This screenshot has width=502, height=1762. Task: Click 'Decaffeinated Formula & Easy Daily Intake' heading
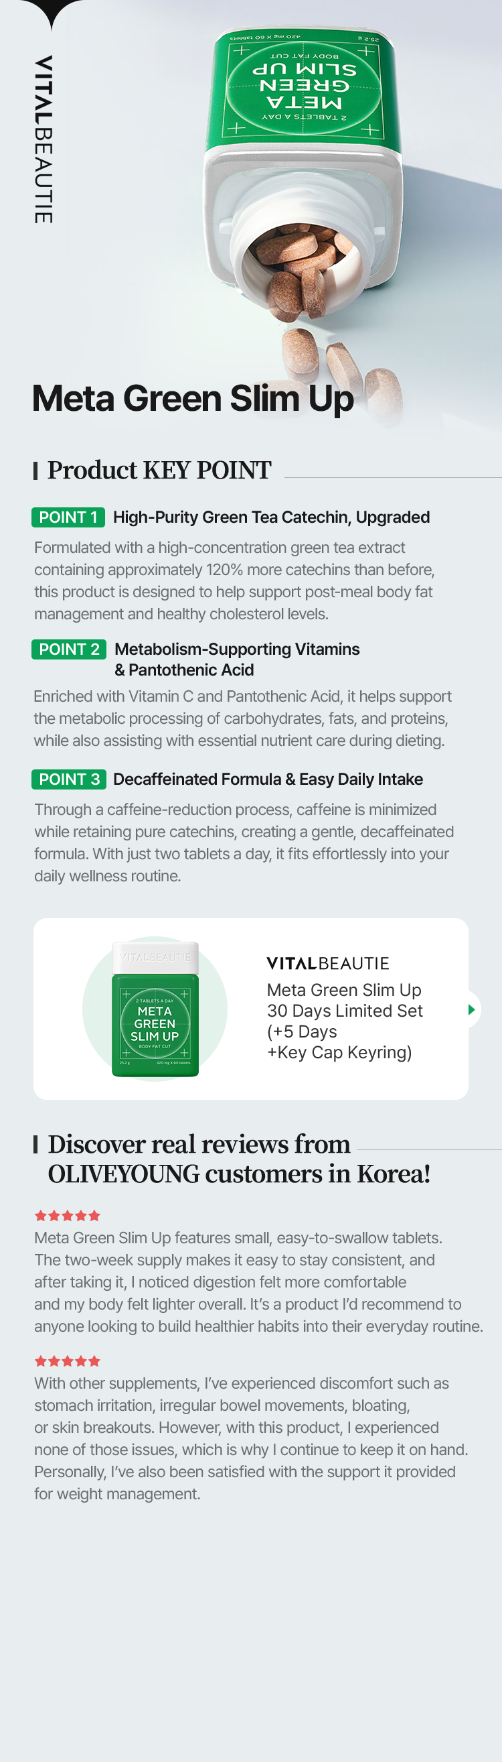coord(268,779)
